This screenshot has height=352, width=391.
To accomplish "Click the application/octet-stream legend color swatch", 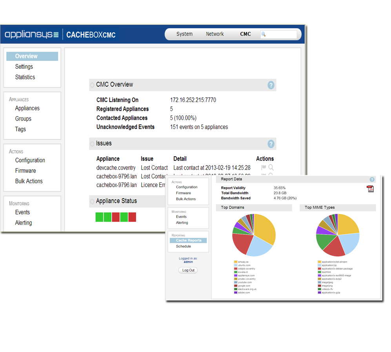I will (319, 262).
